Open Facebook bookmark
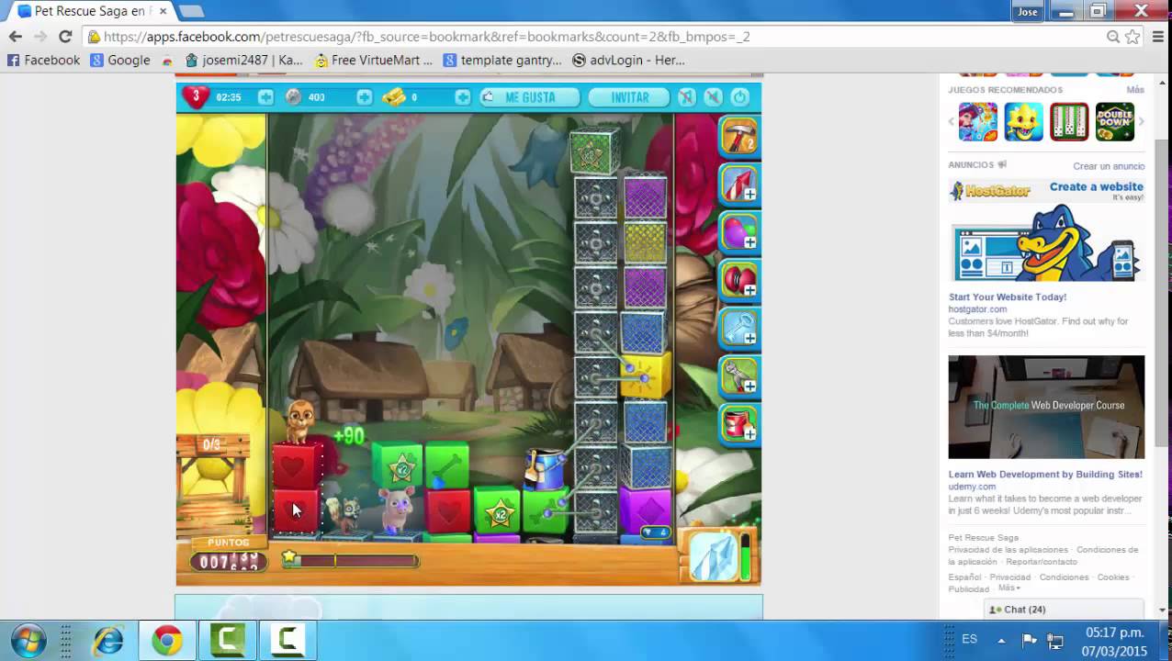This screenshot has width=1172, height=661. (43, 60)
